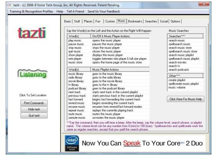Select the Music tab

pyautogui.click(x=121, y=21)
